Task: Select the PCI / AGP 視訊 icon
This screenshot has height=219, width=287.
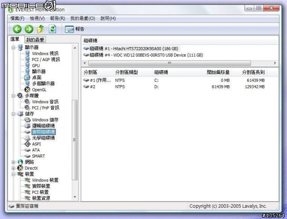Action: tap(27, 60)
